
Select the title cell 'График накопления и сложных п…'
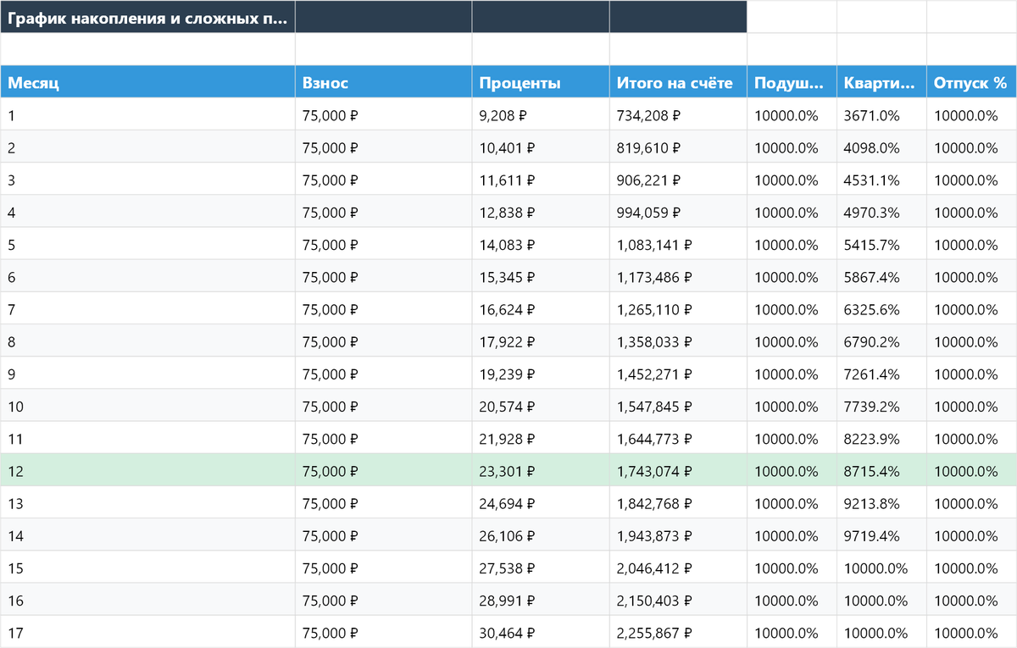coord(147,17)
